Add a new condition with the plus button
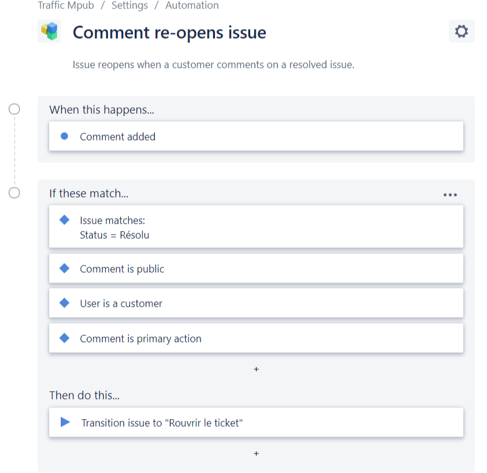 click(x=256, y=369)
